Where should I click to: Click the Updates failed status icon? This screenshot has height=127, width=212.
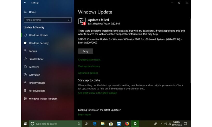click(82, 22)
